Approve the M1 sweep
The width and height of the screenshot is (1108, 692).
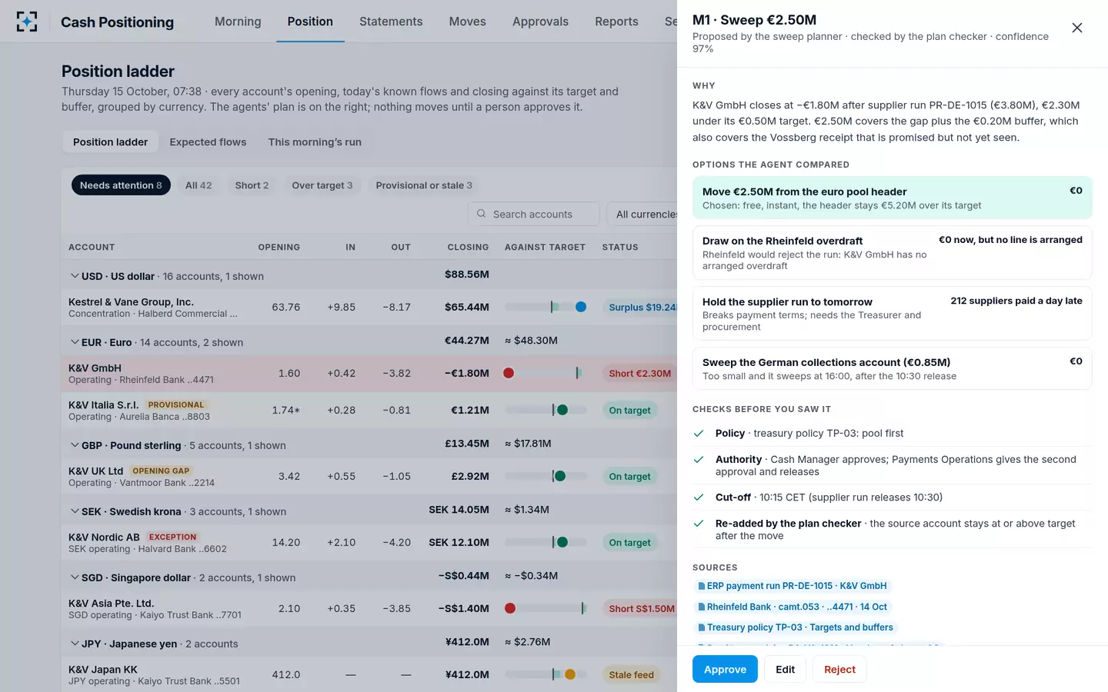pyautogui.click(x=725, y=670)
